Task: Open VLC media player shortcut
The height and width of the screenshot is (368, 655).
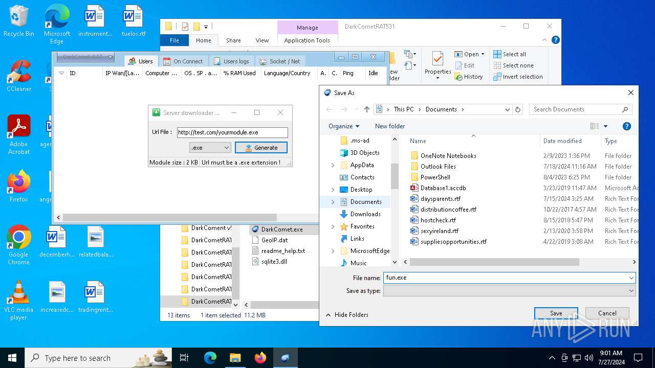Action: click(x=19, y=301)
